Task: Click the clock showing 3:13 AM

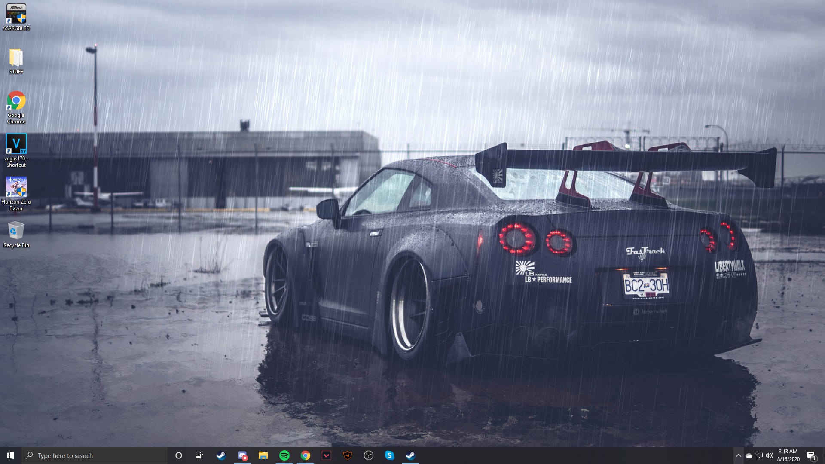Action: 788,455
